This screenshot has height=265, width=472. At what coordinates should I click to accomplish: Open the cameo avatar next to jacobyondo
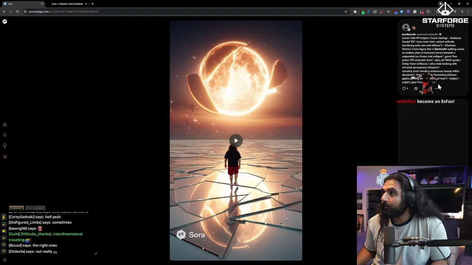[413, 28]
